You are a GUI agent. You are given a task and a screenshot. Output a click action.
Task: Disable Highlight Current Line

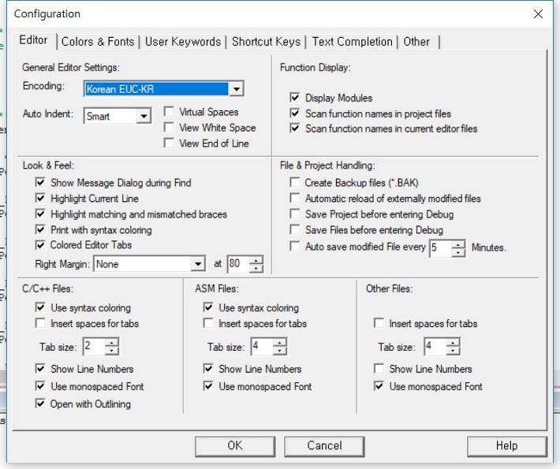[40, 198]
